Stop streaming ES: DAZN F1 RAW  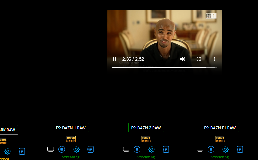211,149
